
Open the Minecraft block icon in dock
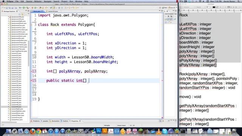click(x=141, y=131)
